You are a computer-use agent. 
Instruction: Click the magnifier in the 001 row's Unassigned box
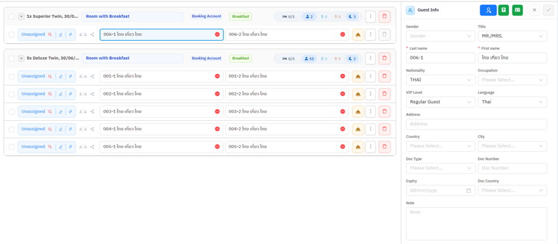coord(50,76)
